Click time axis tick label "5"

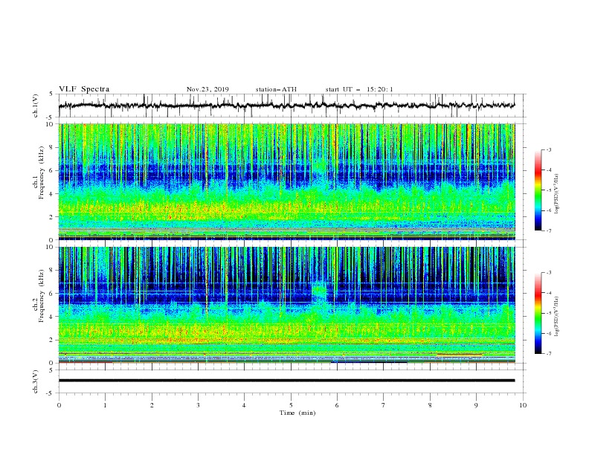291,405
